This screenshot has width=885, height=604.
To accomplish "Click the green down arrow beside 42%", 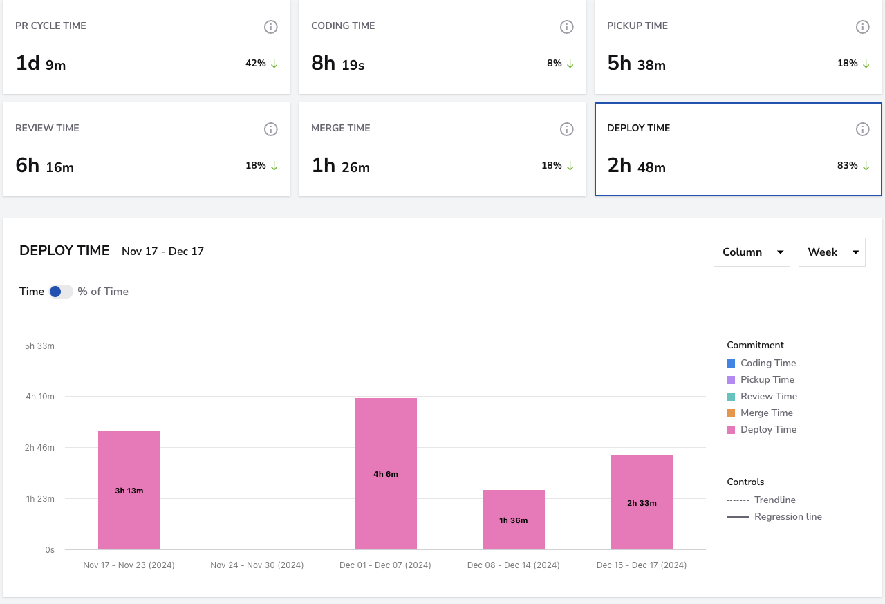I will 274,64.
